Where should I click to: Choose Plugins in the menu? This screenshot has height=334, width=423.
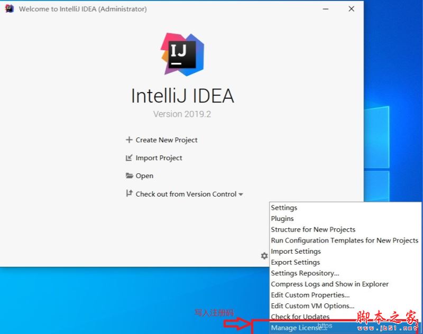pos(345,218)
